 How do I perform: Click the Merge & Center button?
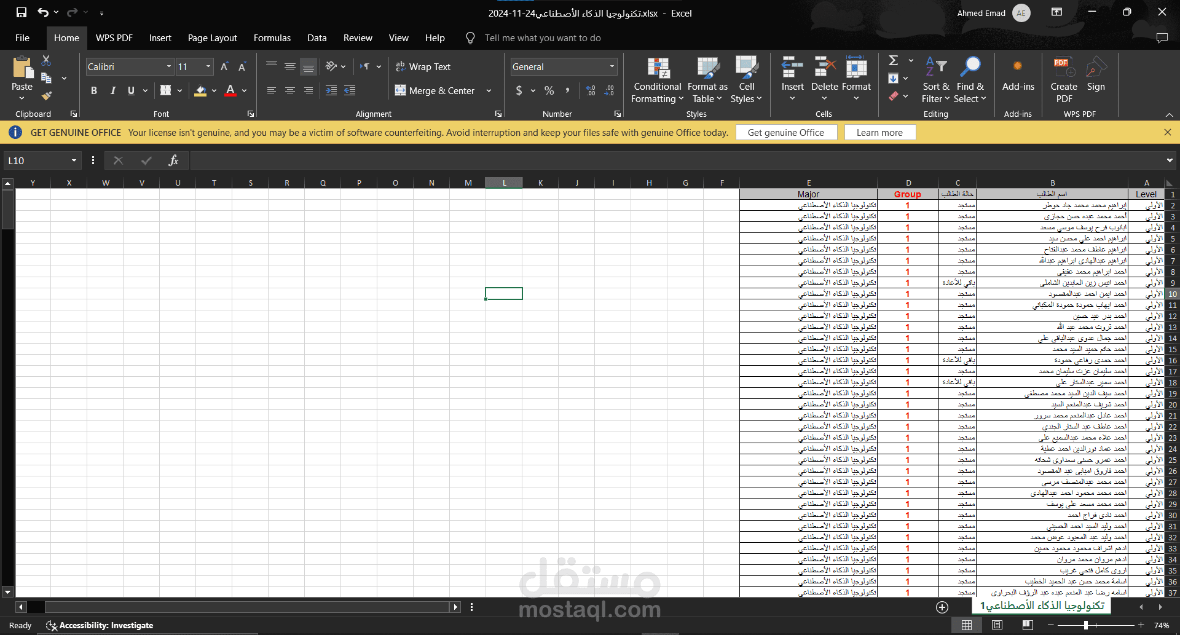[435, 90]
